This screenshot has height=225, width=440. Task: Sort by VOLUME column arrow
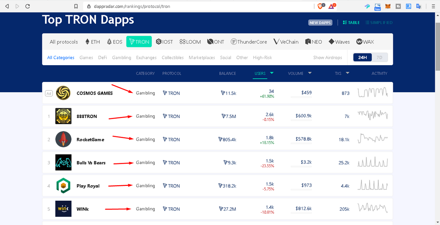(x=310, y=73)
